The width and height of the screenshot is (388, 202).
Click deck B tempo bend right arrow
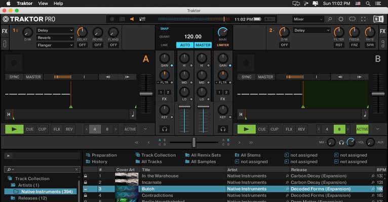tap(359, 77)
